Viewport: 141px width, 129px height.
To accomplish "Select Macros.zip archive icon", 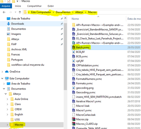I will tap(74, 119).
